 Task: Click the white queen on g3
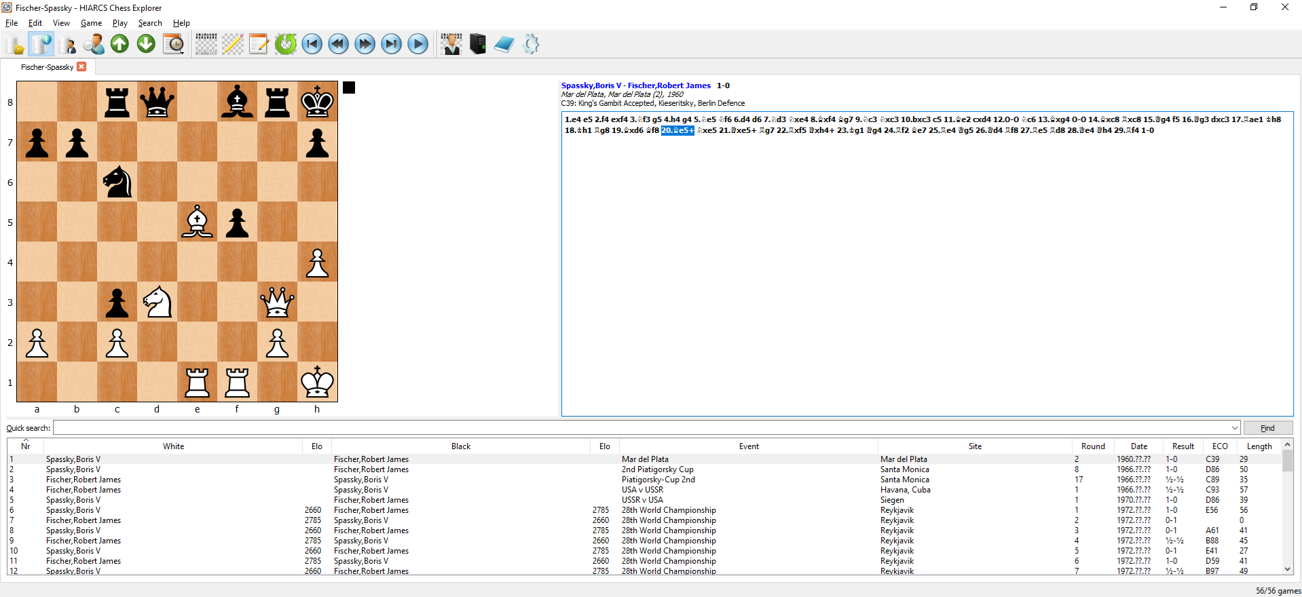click(x=277, y=303)
